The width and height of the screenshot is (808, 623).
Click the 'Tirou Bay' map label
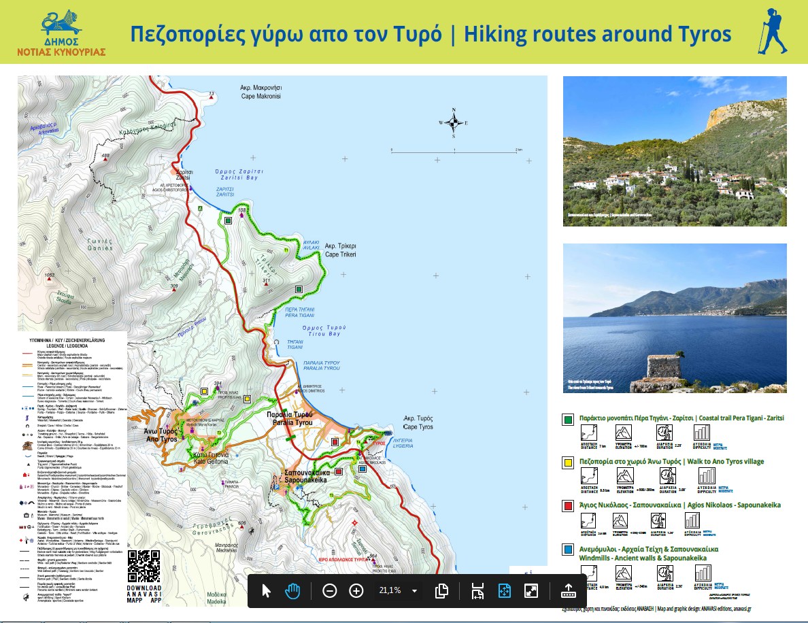click(324, 334)
